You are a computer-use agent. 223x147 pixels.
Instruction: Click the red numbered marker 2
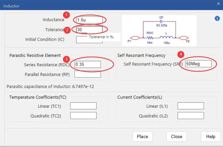point(68,30)
